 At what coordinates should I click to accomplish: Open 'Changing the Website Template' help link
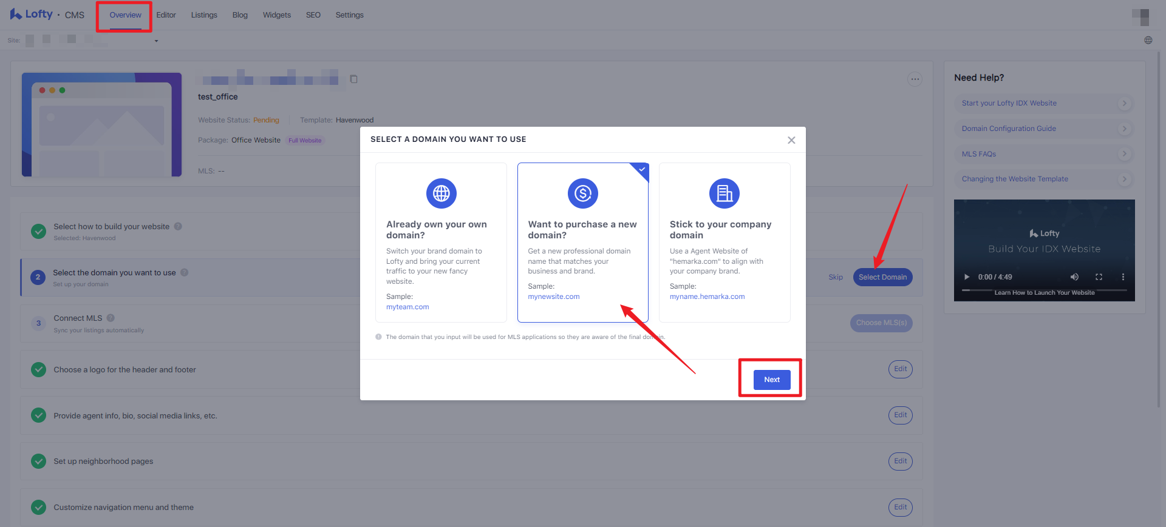[x=1014, y=179]
